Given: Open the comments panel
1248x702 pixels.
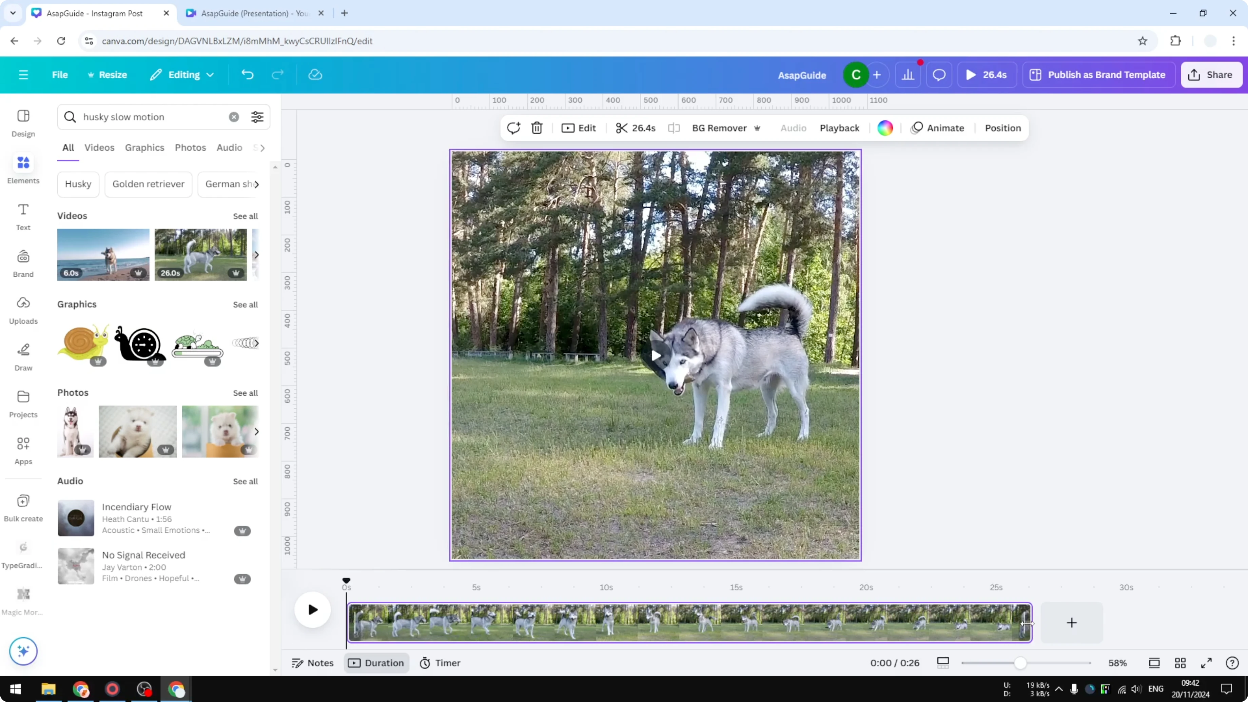Looking at the screenshot, I should pyautogui.click(x=939, y=74).
